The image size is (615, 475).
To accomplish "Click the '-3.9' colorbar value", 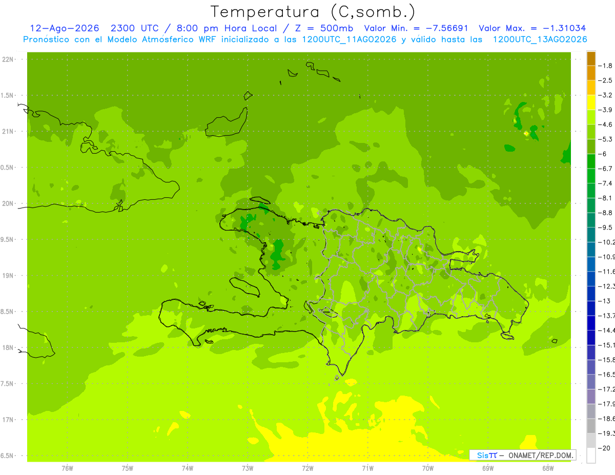I will [606, 110].
